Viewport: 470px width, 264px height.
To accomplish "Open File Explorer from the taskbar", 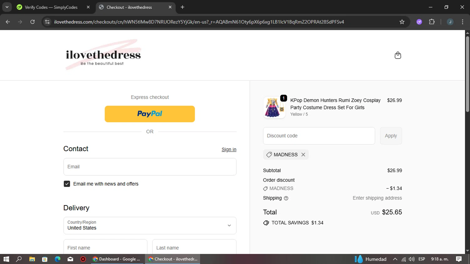I will [x=32, y=259].
